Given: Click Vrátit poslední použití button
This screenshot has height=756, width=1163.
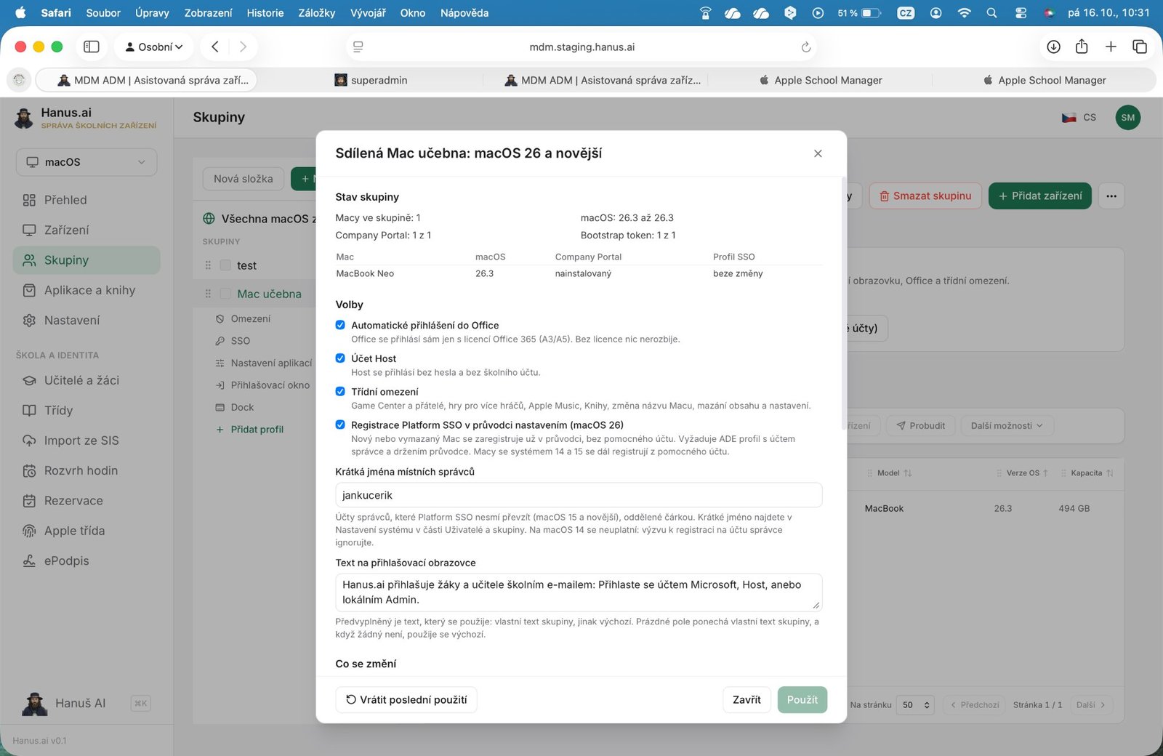Looking at the screenshot, I should click(x=406, y=699).
